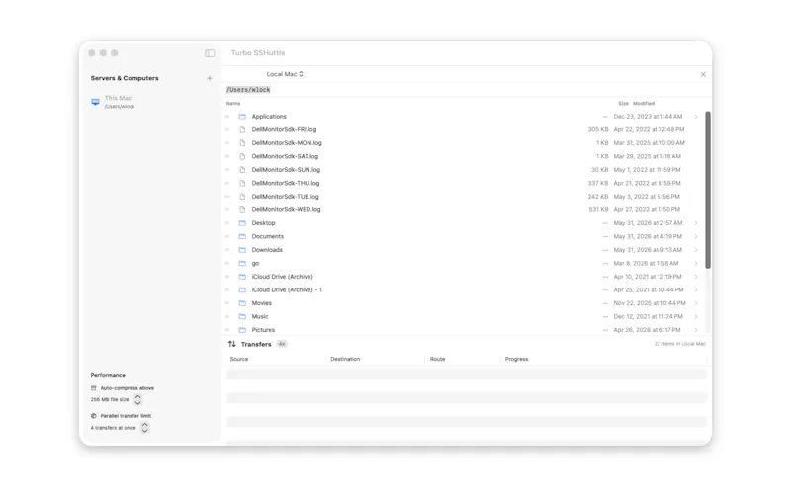Viewport: 791px width, 494px height.
Task: Select the DellMonitorSdk-WED.log file name
Action: coord(286,209)
